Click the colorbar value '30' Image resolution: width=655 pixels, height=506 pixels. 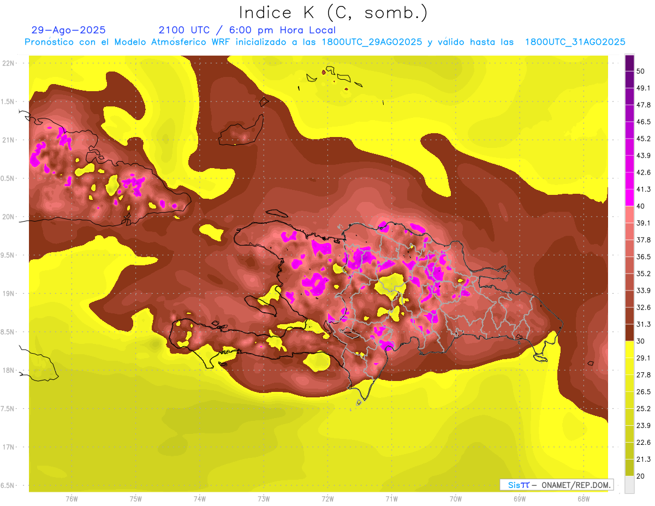tap(641, 341)
